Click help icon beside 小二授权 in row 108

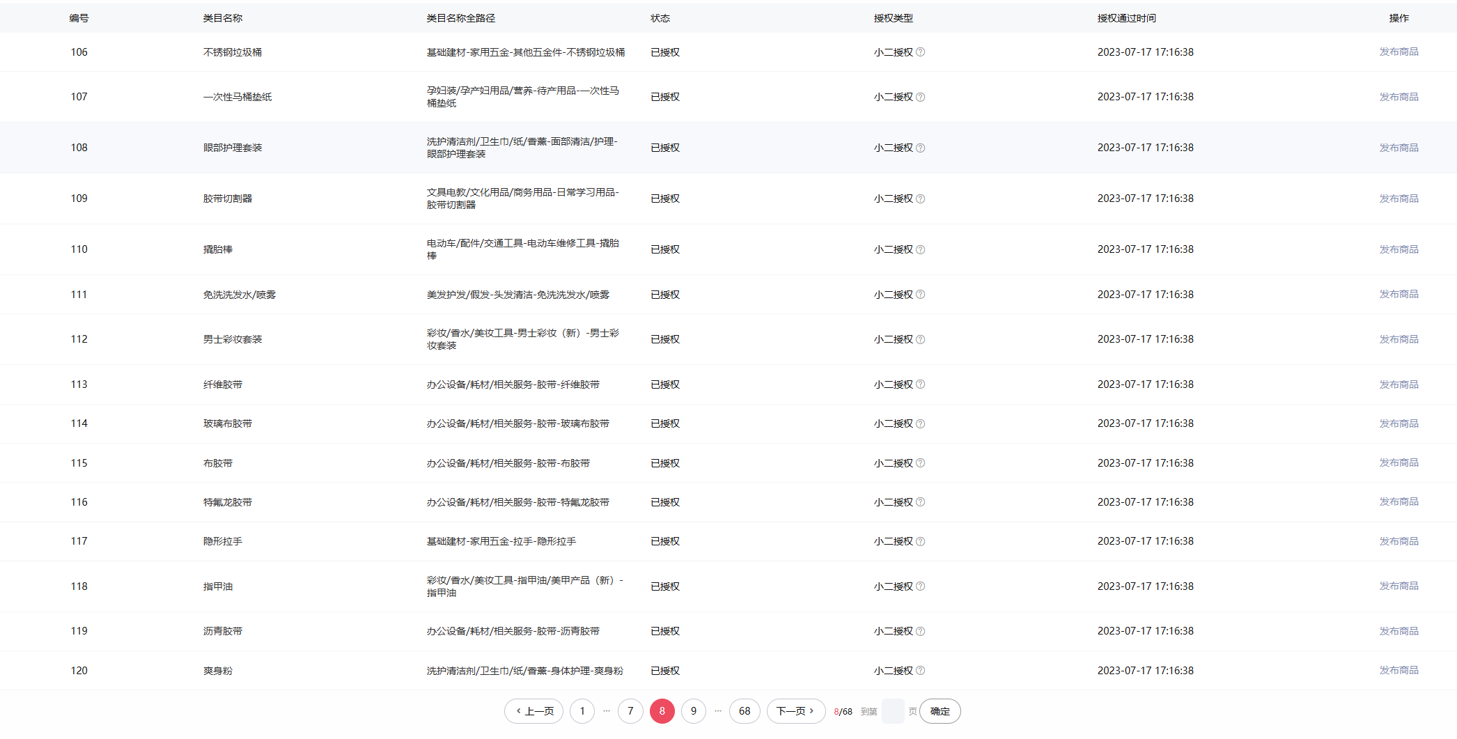click(920, 148)
